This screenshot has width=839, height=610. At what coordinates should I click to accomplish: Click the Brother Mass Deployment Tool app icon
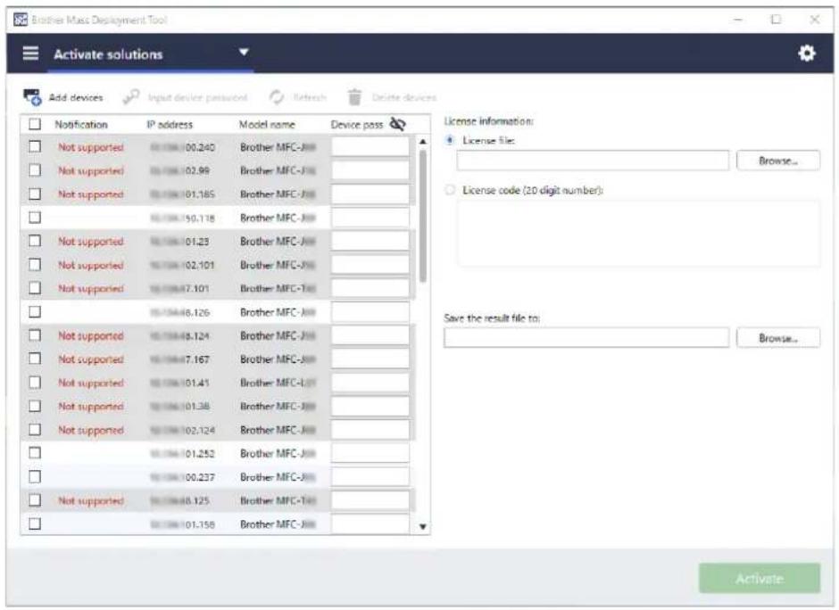tap(21, 20)
